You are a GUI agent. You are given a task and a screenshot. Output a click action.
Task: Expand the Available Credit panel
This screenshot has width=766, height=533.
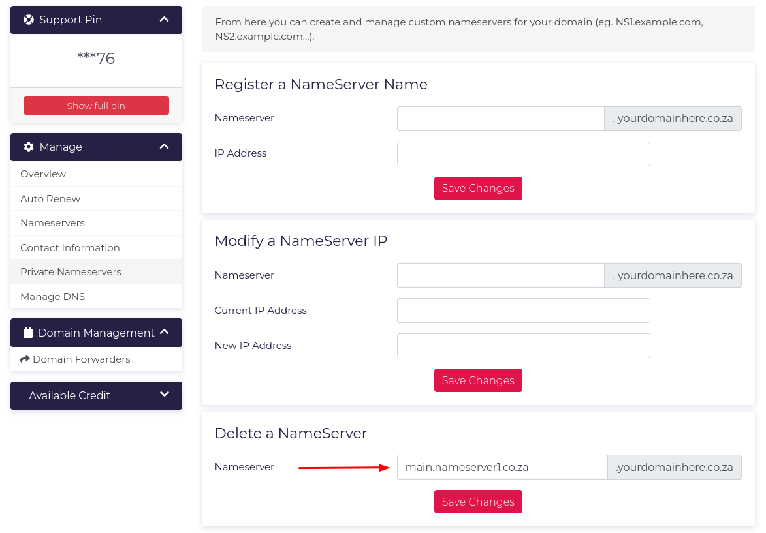coord(165,395)
